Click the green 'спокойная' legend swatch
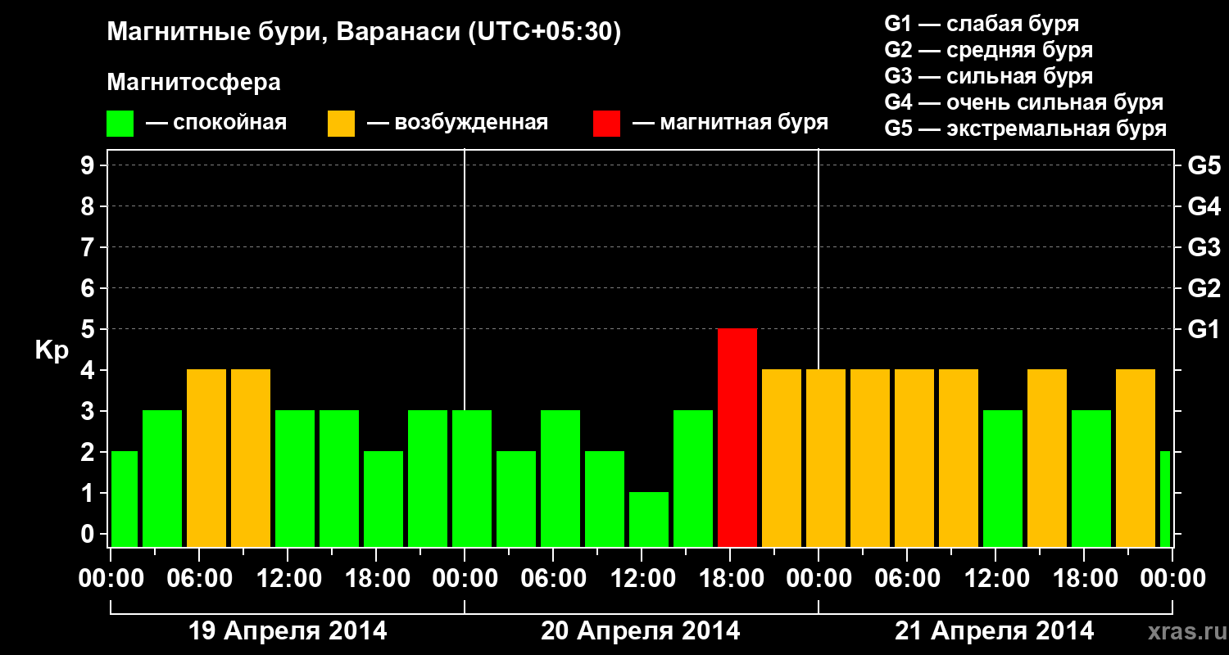Screen dimensions: 1229x655 pos(120,124)
